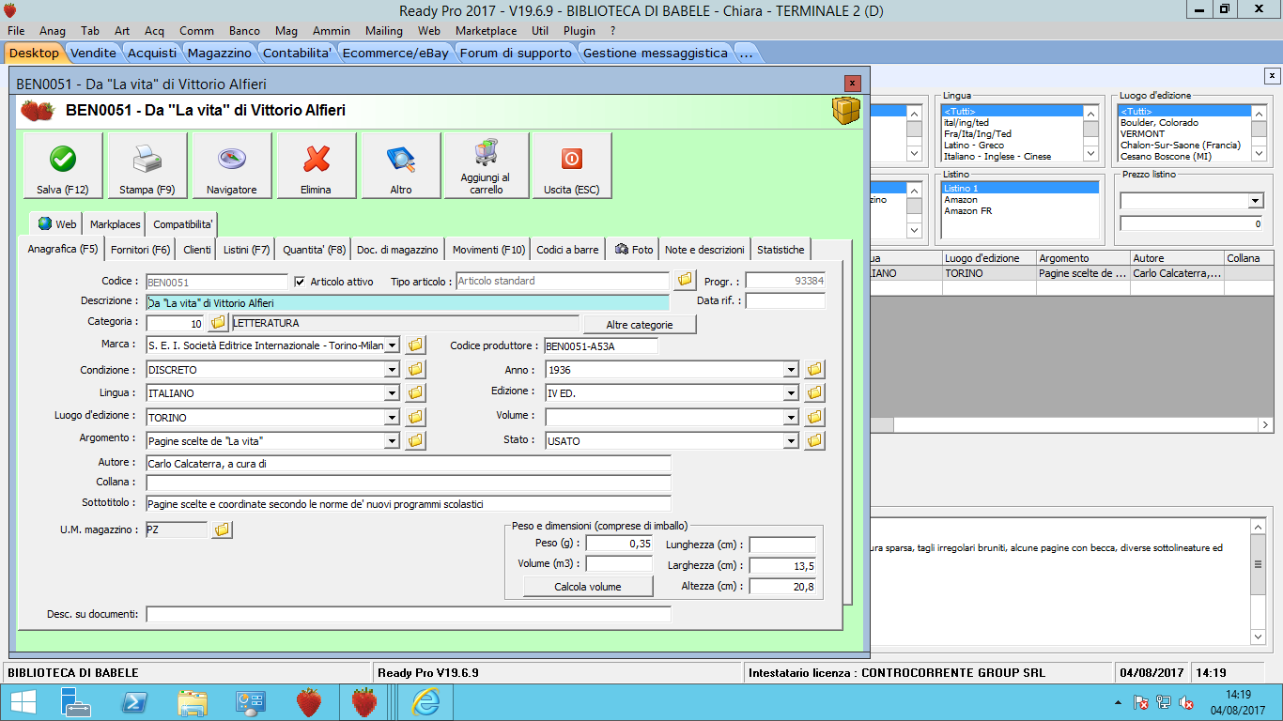
Task: Click the Descrizione text field
Action: 408,302
